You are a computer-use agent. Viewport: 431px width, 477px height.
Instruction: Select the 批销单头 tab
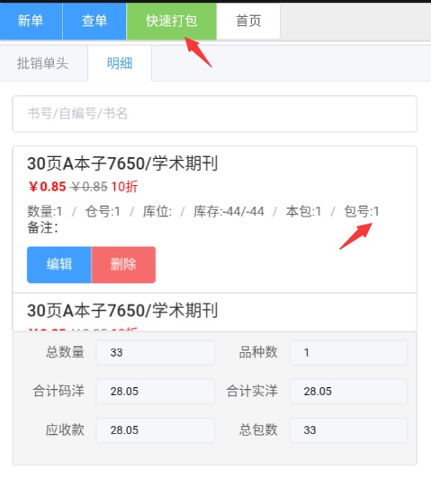point(43,64)
